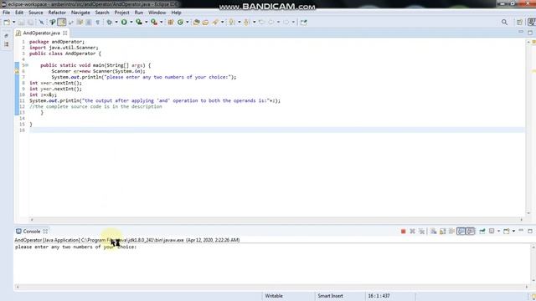Open the Window menu
The width and height of the screenshot is (536, 301).
coord(157,13)
